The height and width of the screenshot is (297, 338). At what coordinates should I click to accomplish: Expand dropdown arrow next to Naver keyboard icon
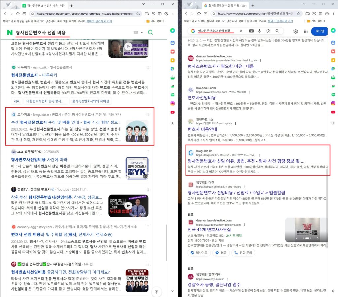coord(142,33)
